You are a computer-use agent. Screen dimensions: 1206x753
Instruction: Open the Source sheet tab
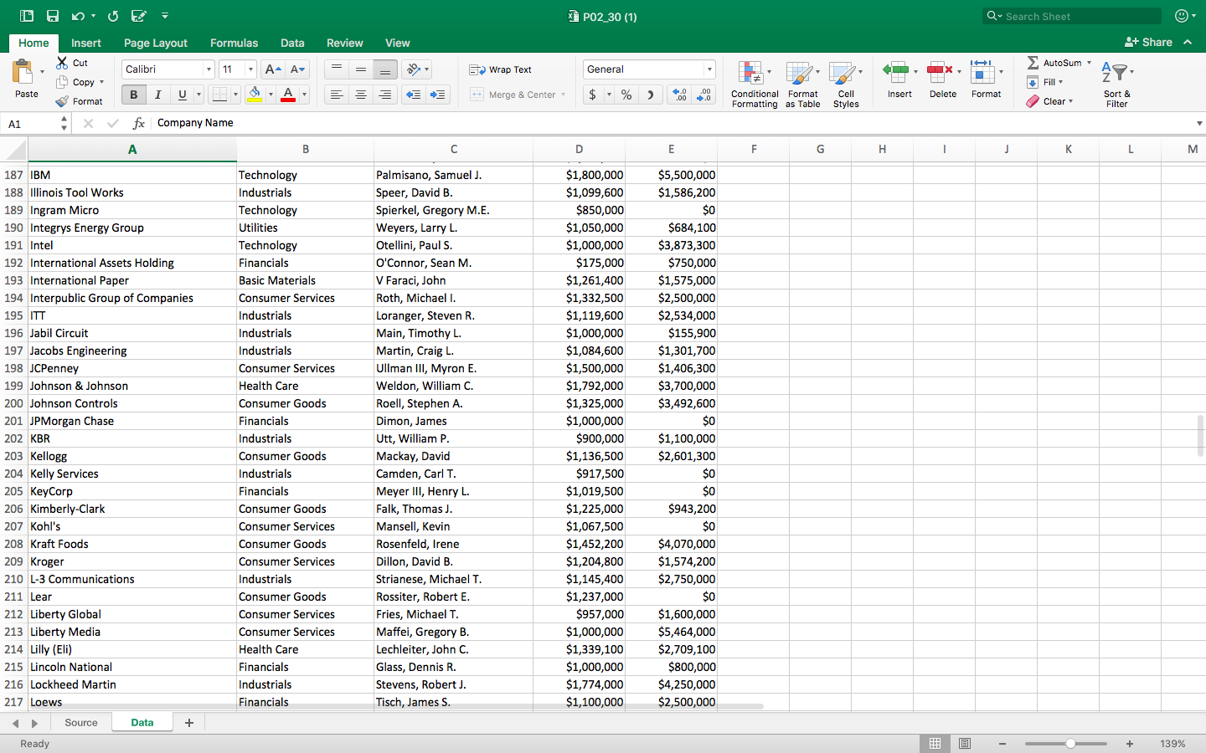81,722
